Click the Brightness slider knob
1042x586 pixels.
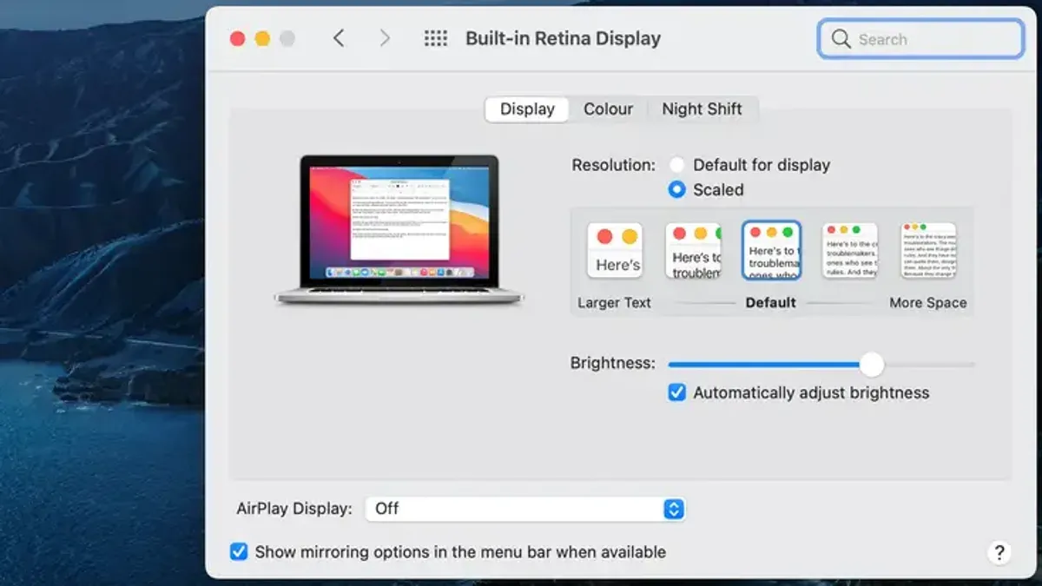(x=871, y=365)
